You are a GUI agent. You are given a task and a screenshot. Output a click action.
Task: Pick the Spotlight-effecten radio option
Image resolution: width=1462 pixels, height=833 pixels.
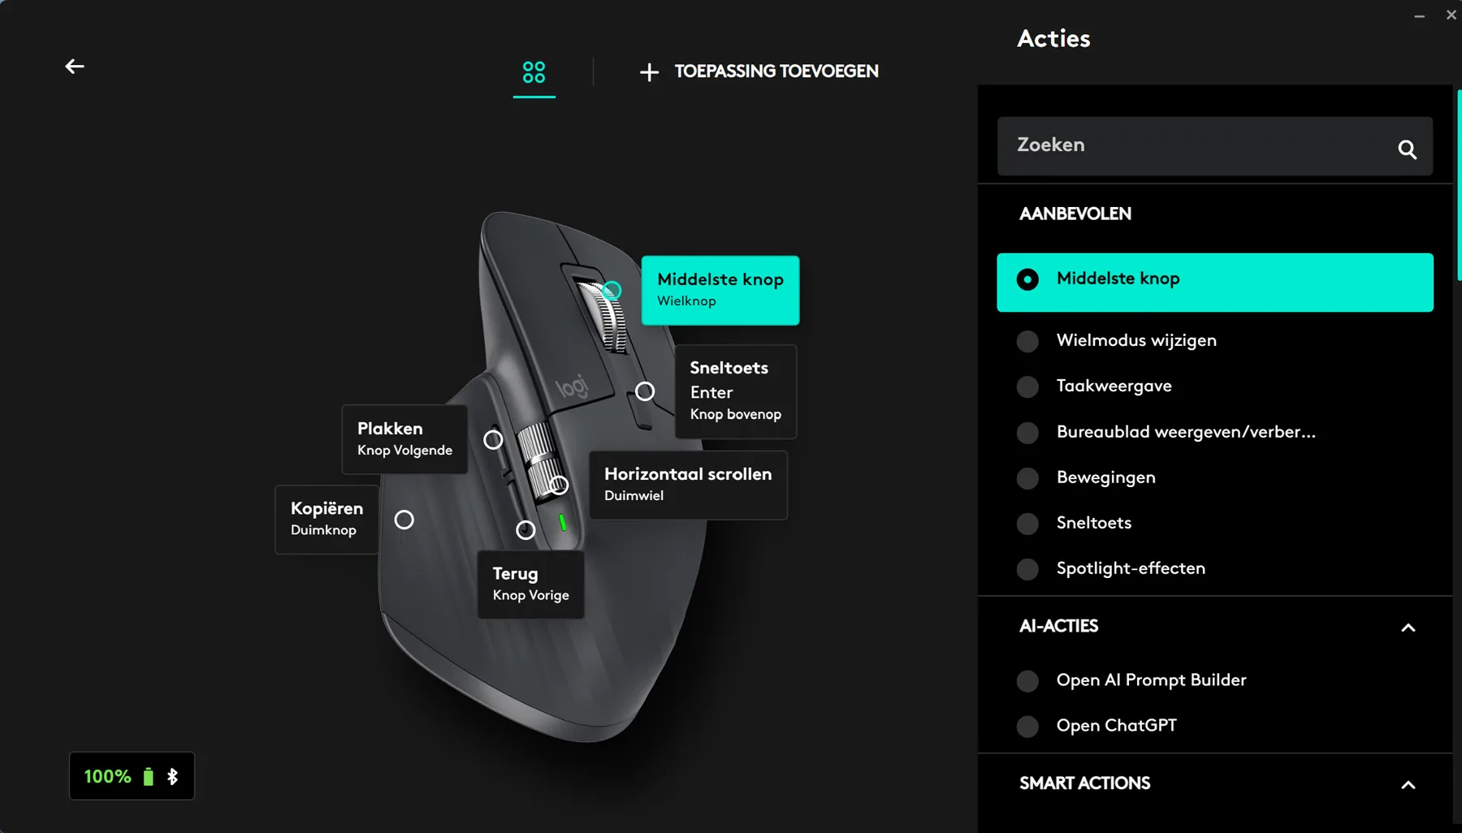(x=1027, y=569)
